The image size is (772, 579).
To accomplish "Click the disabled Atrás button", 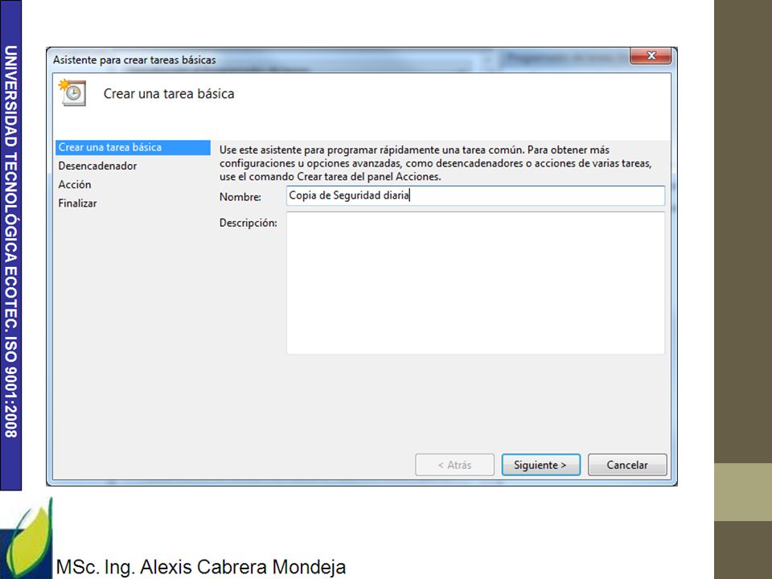I will [x=454, y=465].
